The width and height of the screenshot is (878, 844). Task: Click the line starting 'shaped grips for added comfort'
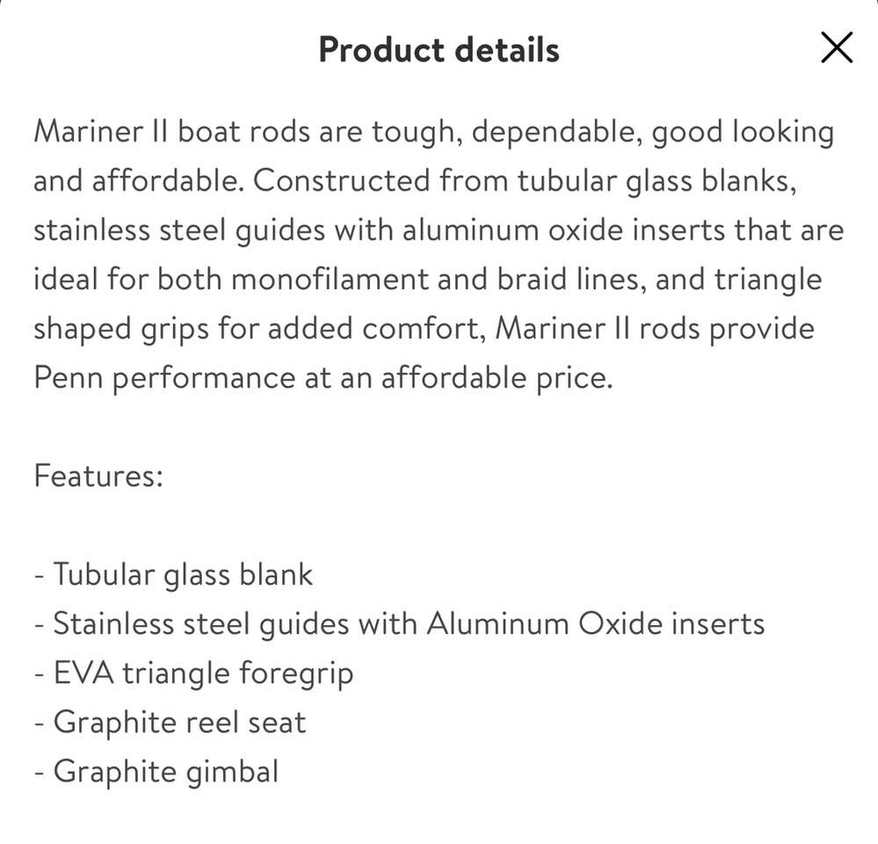(424, 330)
